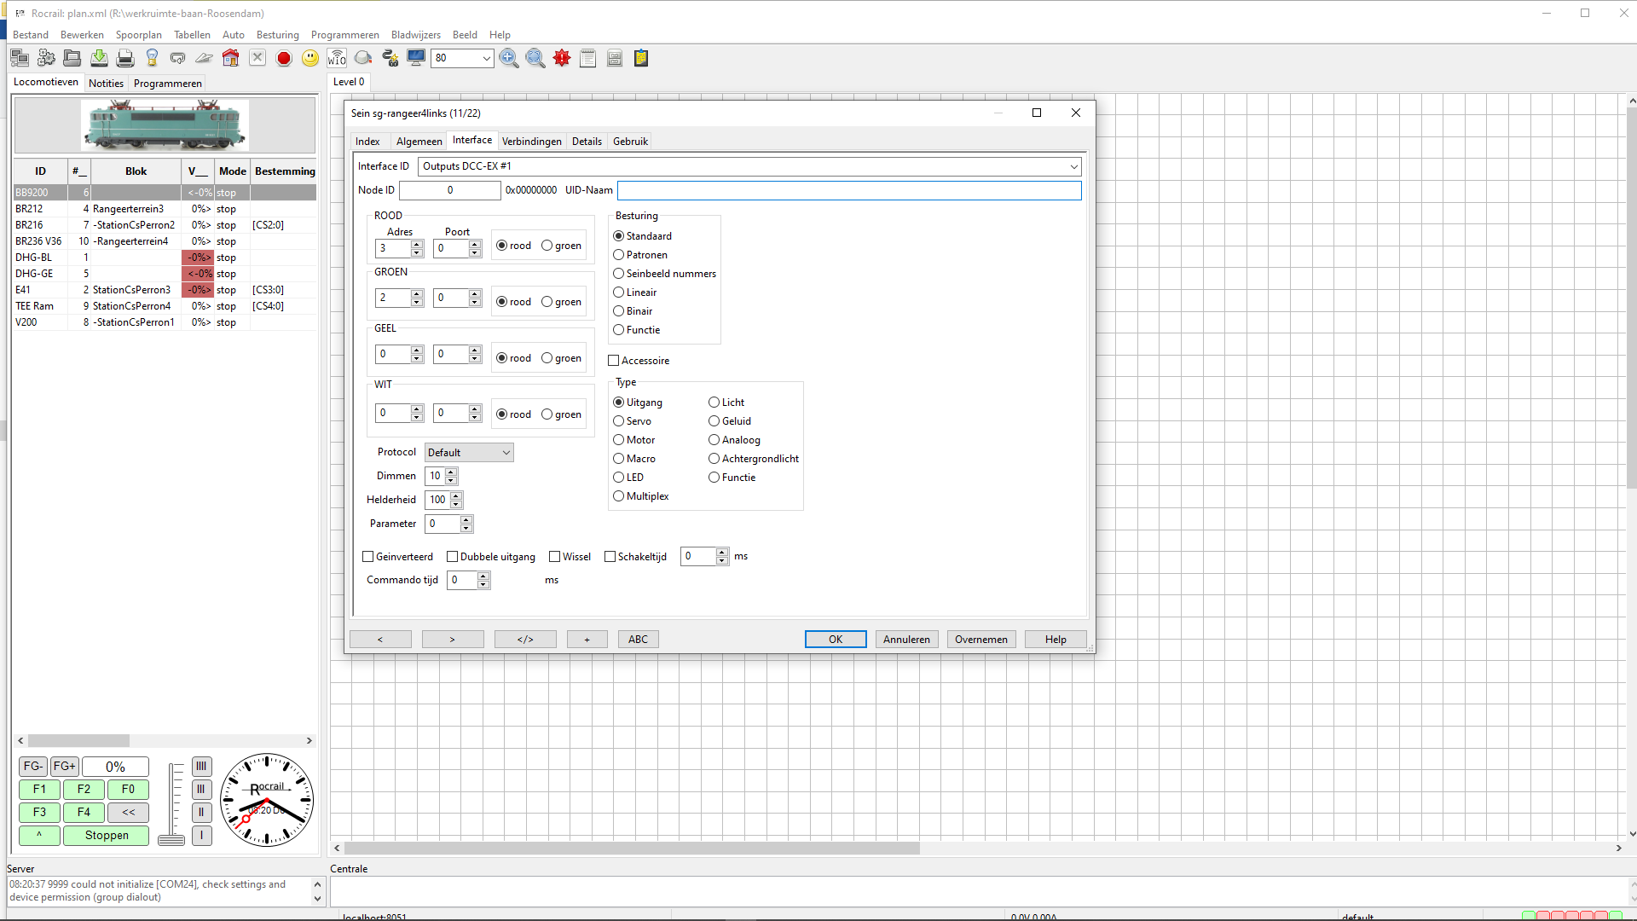Enable the Geinverteerd checkbox
Viewport: 1637px width, 921px height.
(368, 557)
